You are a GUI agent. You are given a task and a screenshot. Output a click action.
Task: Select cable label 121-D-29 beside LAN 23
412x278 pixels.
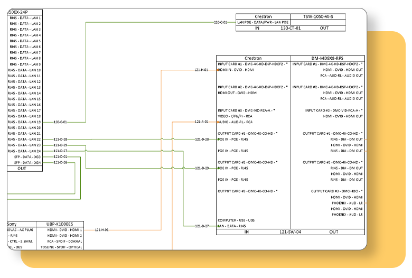[60, 145]
